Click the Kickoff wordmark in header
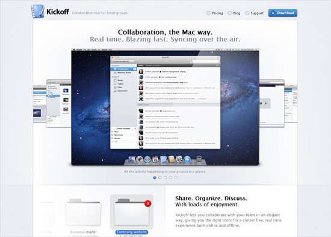Viewport: 331px width, 237px height. 58,11
